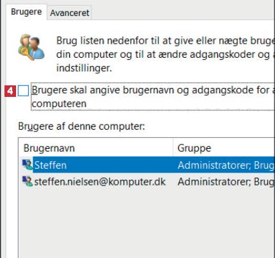Click the Administratorer group cell of steffen.nielsen@komputer.dk
The height and width of the screenshot is (258, 275).
tap(226, 182)
